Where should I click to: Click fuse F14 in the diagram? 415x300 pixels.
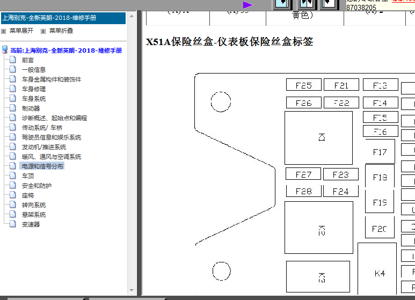(380, 103)
